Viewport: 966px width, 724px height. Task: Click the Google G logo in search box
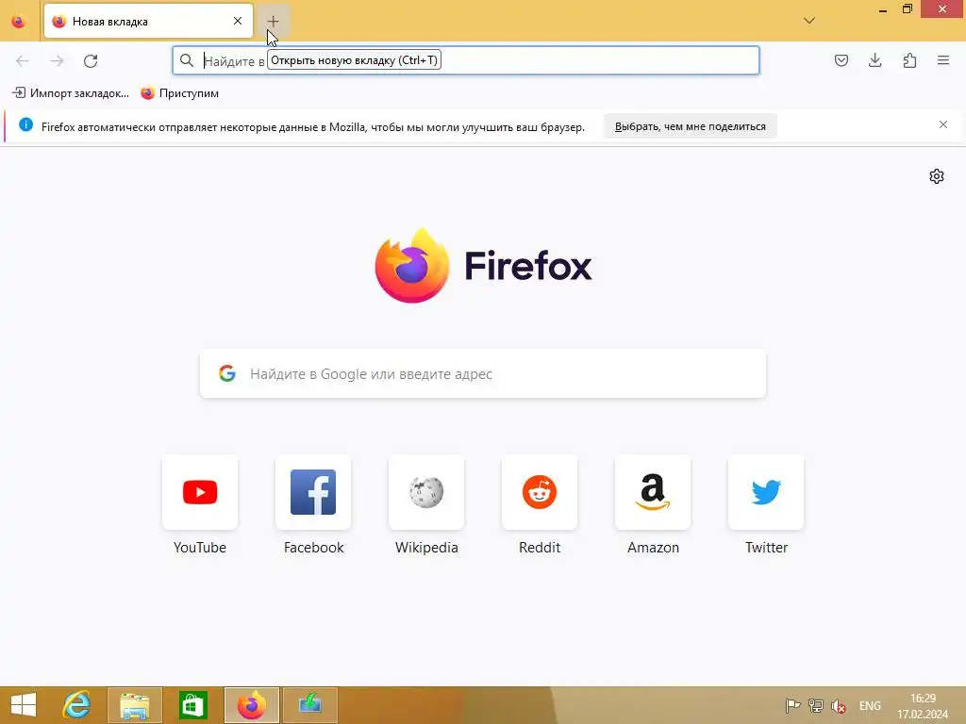point(227,373)
